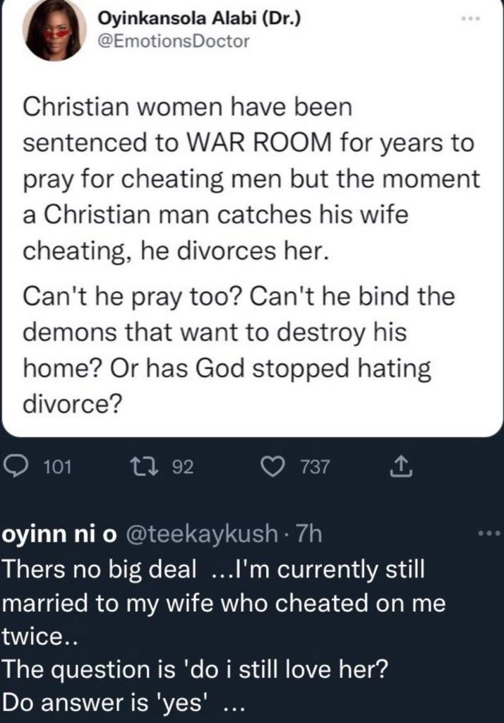Click the name Oyinkansola Alabi (Dr.)
Image resolution: width=504 pixels, height=723 pixels.
pyautogui.click(x=198, y=18)
